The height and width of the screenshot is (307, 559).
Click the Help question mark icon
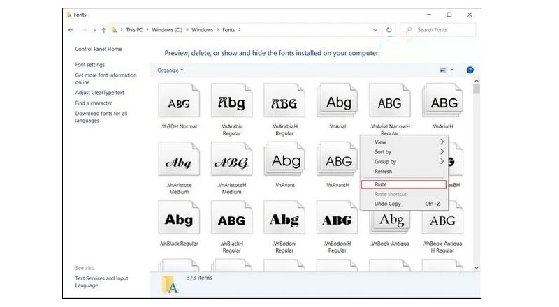click(x=470, y=70)
